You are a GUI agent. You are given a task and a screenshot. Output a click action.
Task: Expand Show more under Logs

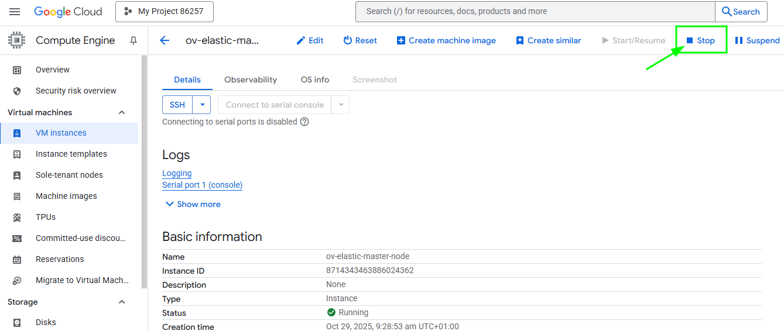193,204
